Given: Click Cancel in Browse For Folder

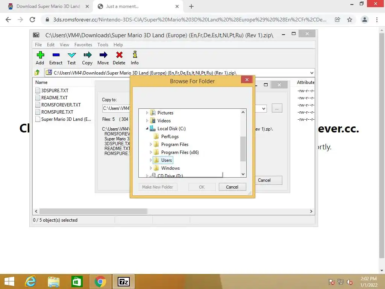Looking at the screenshot, I should (x=232, y=187).
